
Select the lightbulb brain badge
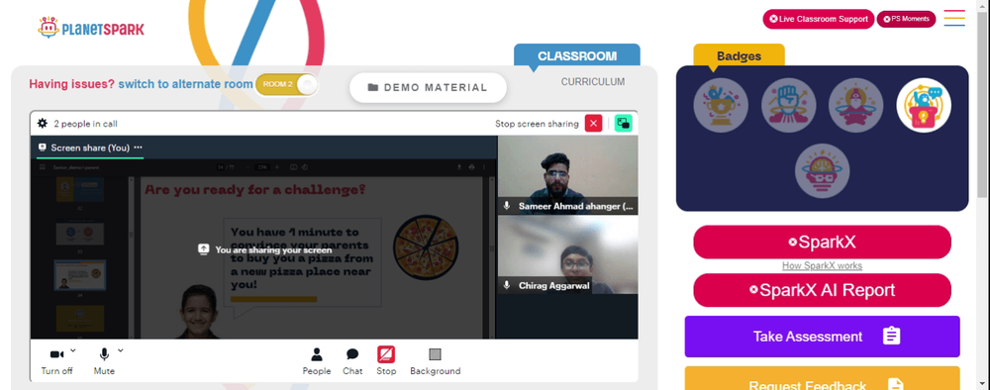[822, 171]
